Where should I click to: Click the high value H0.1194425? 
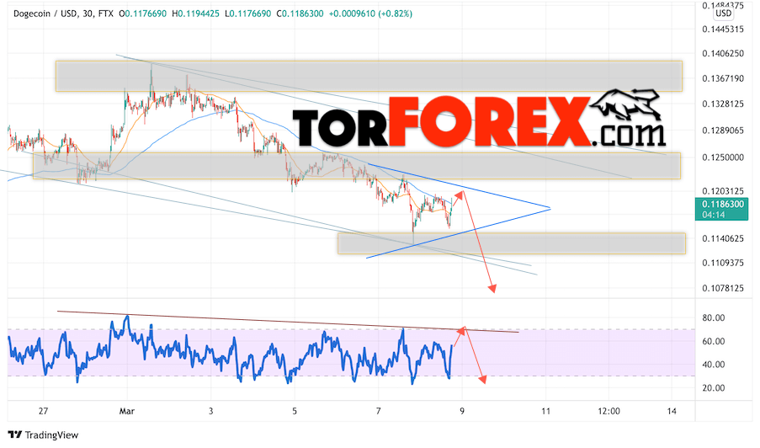click(x=196, y=14)
